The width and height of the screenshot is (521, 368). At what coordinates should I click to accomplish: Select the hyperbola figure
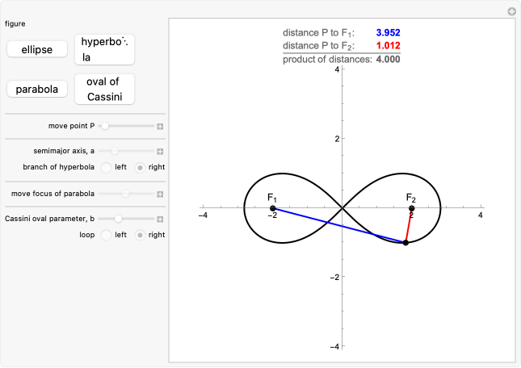click(104, 49)
